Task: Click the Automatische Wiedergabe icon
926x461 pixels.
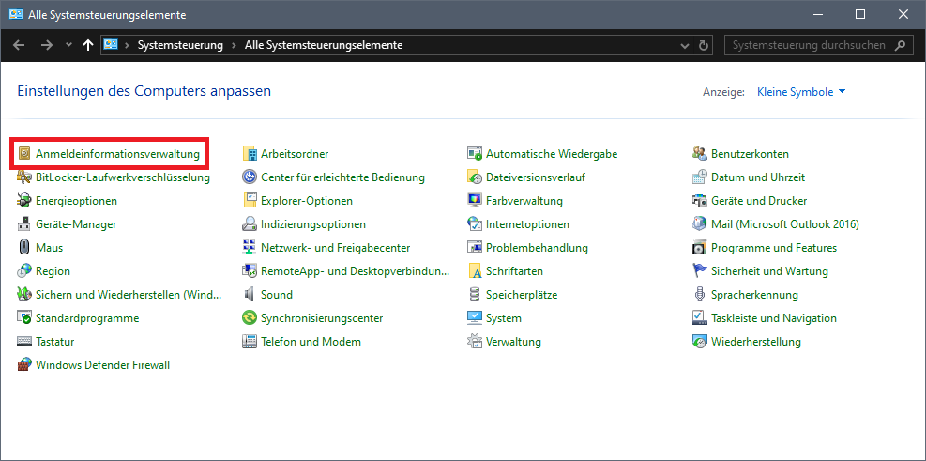Action: (475, 154)
